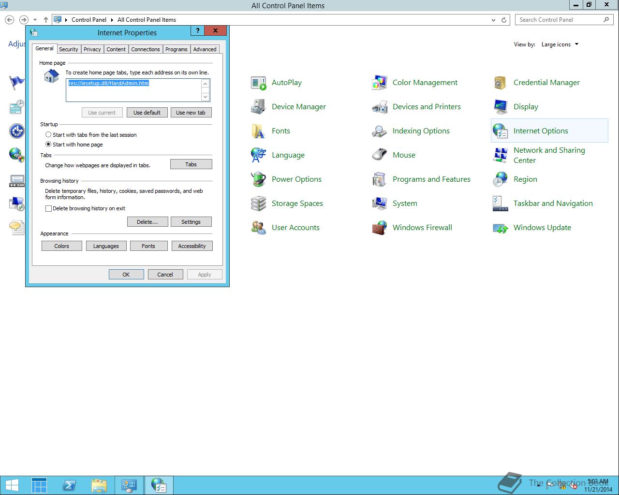Open browsing history Settings button
Viewport: 619px width, 495px height.
point(191,222)
